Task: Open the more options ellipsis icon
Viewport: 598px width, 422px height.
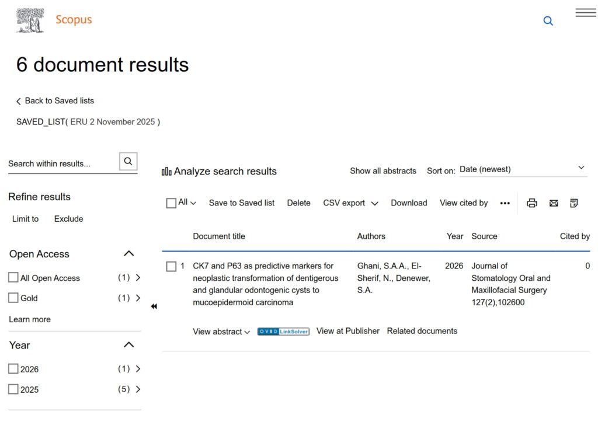Action: click(x=505, y=203)
